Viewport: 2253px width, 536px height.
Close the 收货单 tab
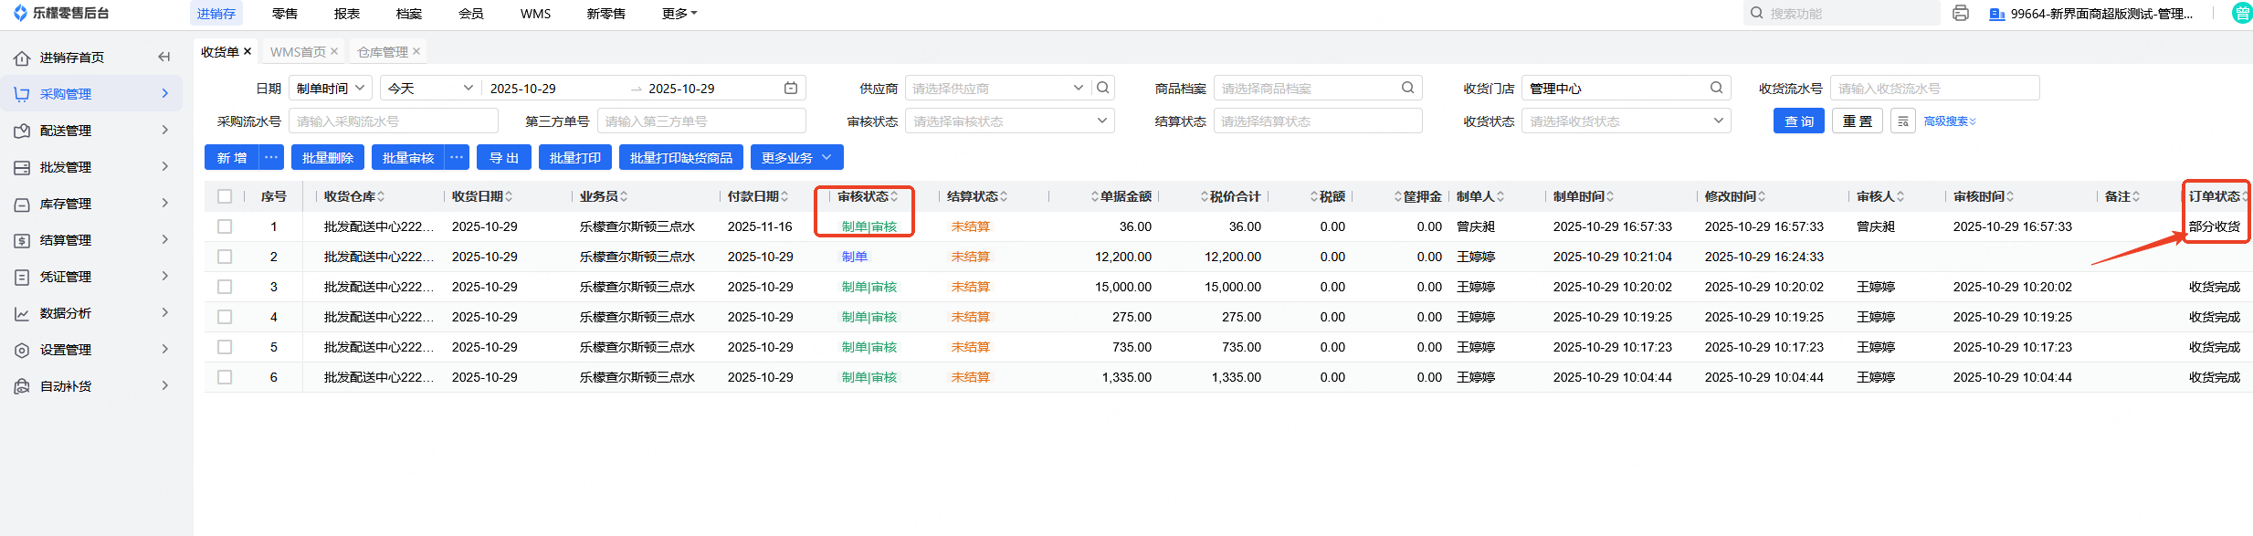(x=247, y=52)
